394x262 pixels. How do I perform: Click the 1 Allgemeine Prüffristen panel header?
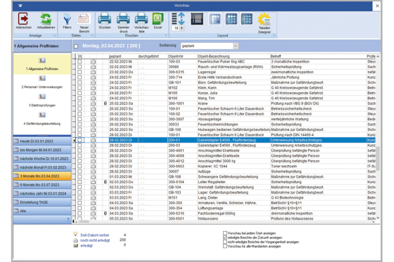click(42, 46)
